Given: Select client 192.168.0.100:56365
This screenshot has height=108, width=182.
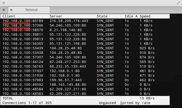Looking at the screenshot, I should pyautogui.click(x=23, y=44).
